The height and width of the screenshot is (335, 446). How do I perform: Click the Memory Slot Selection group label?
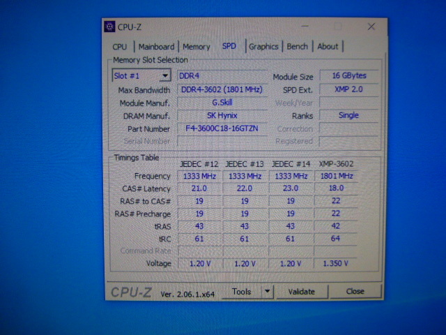151,60
